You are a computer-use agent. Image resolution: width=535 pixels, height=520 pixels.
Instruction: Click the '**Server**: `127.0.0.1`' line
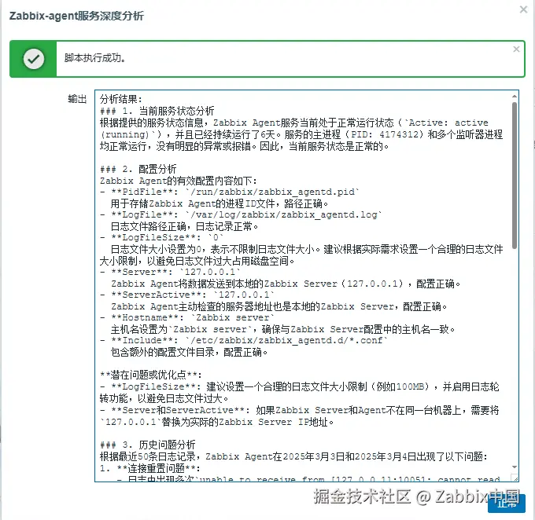point(170,272)
